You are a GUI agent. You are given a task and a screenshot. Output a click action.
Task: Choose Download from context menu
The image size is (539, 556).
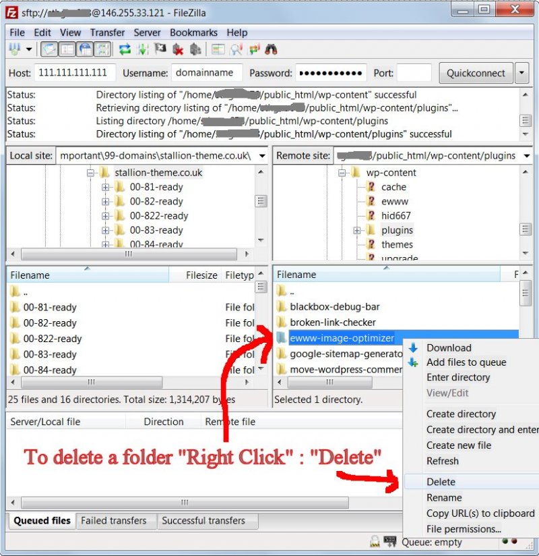[449, 348]
